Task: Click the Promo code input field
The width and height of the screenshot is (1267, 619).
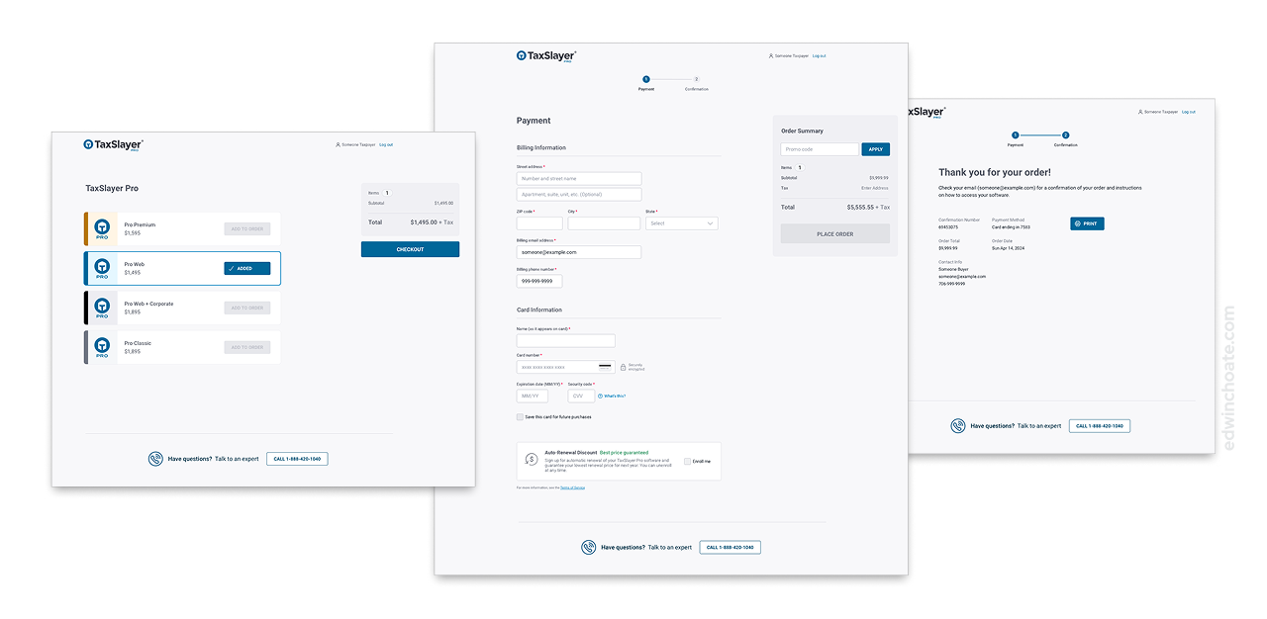Action: click(x=820, y=148)
